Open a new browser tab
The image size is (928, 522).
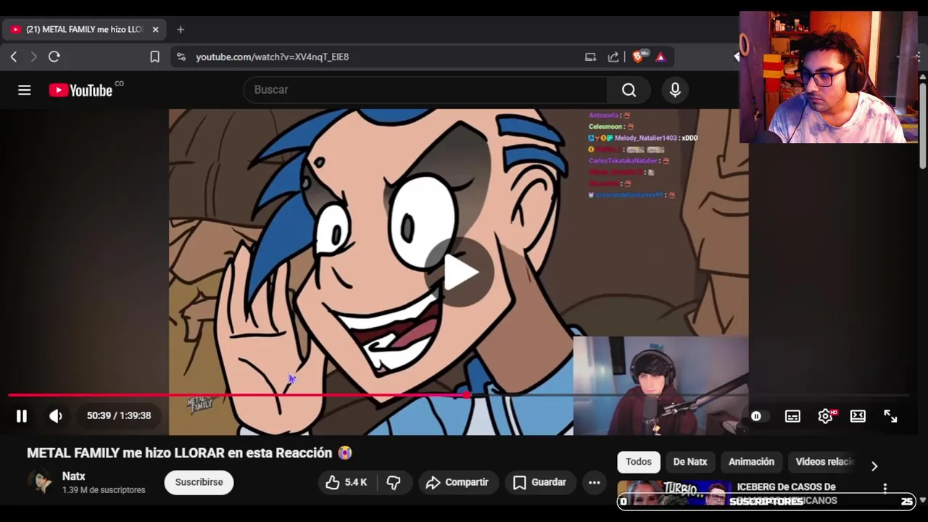181,30
